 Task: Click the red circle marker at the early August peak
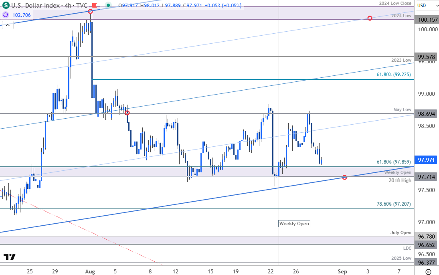click(90, 12)
